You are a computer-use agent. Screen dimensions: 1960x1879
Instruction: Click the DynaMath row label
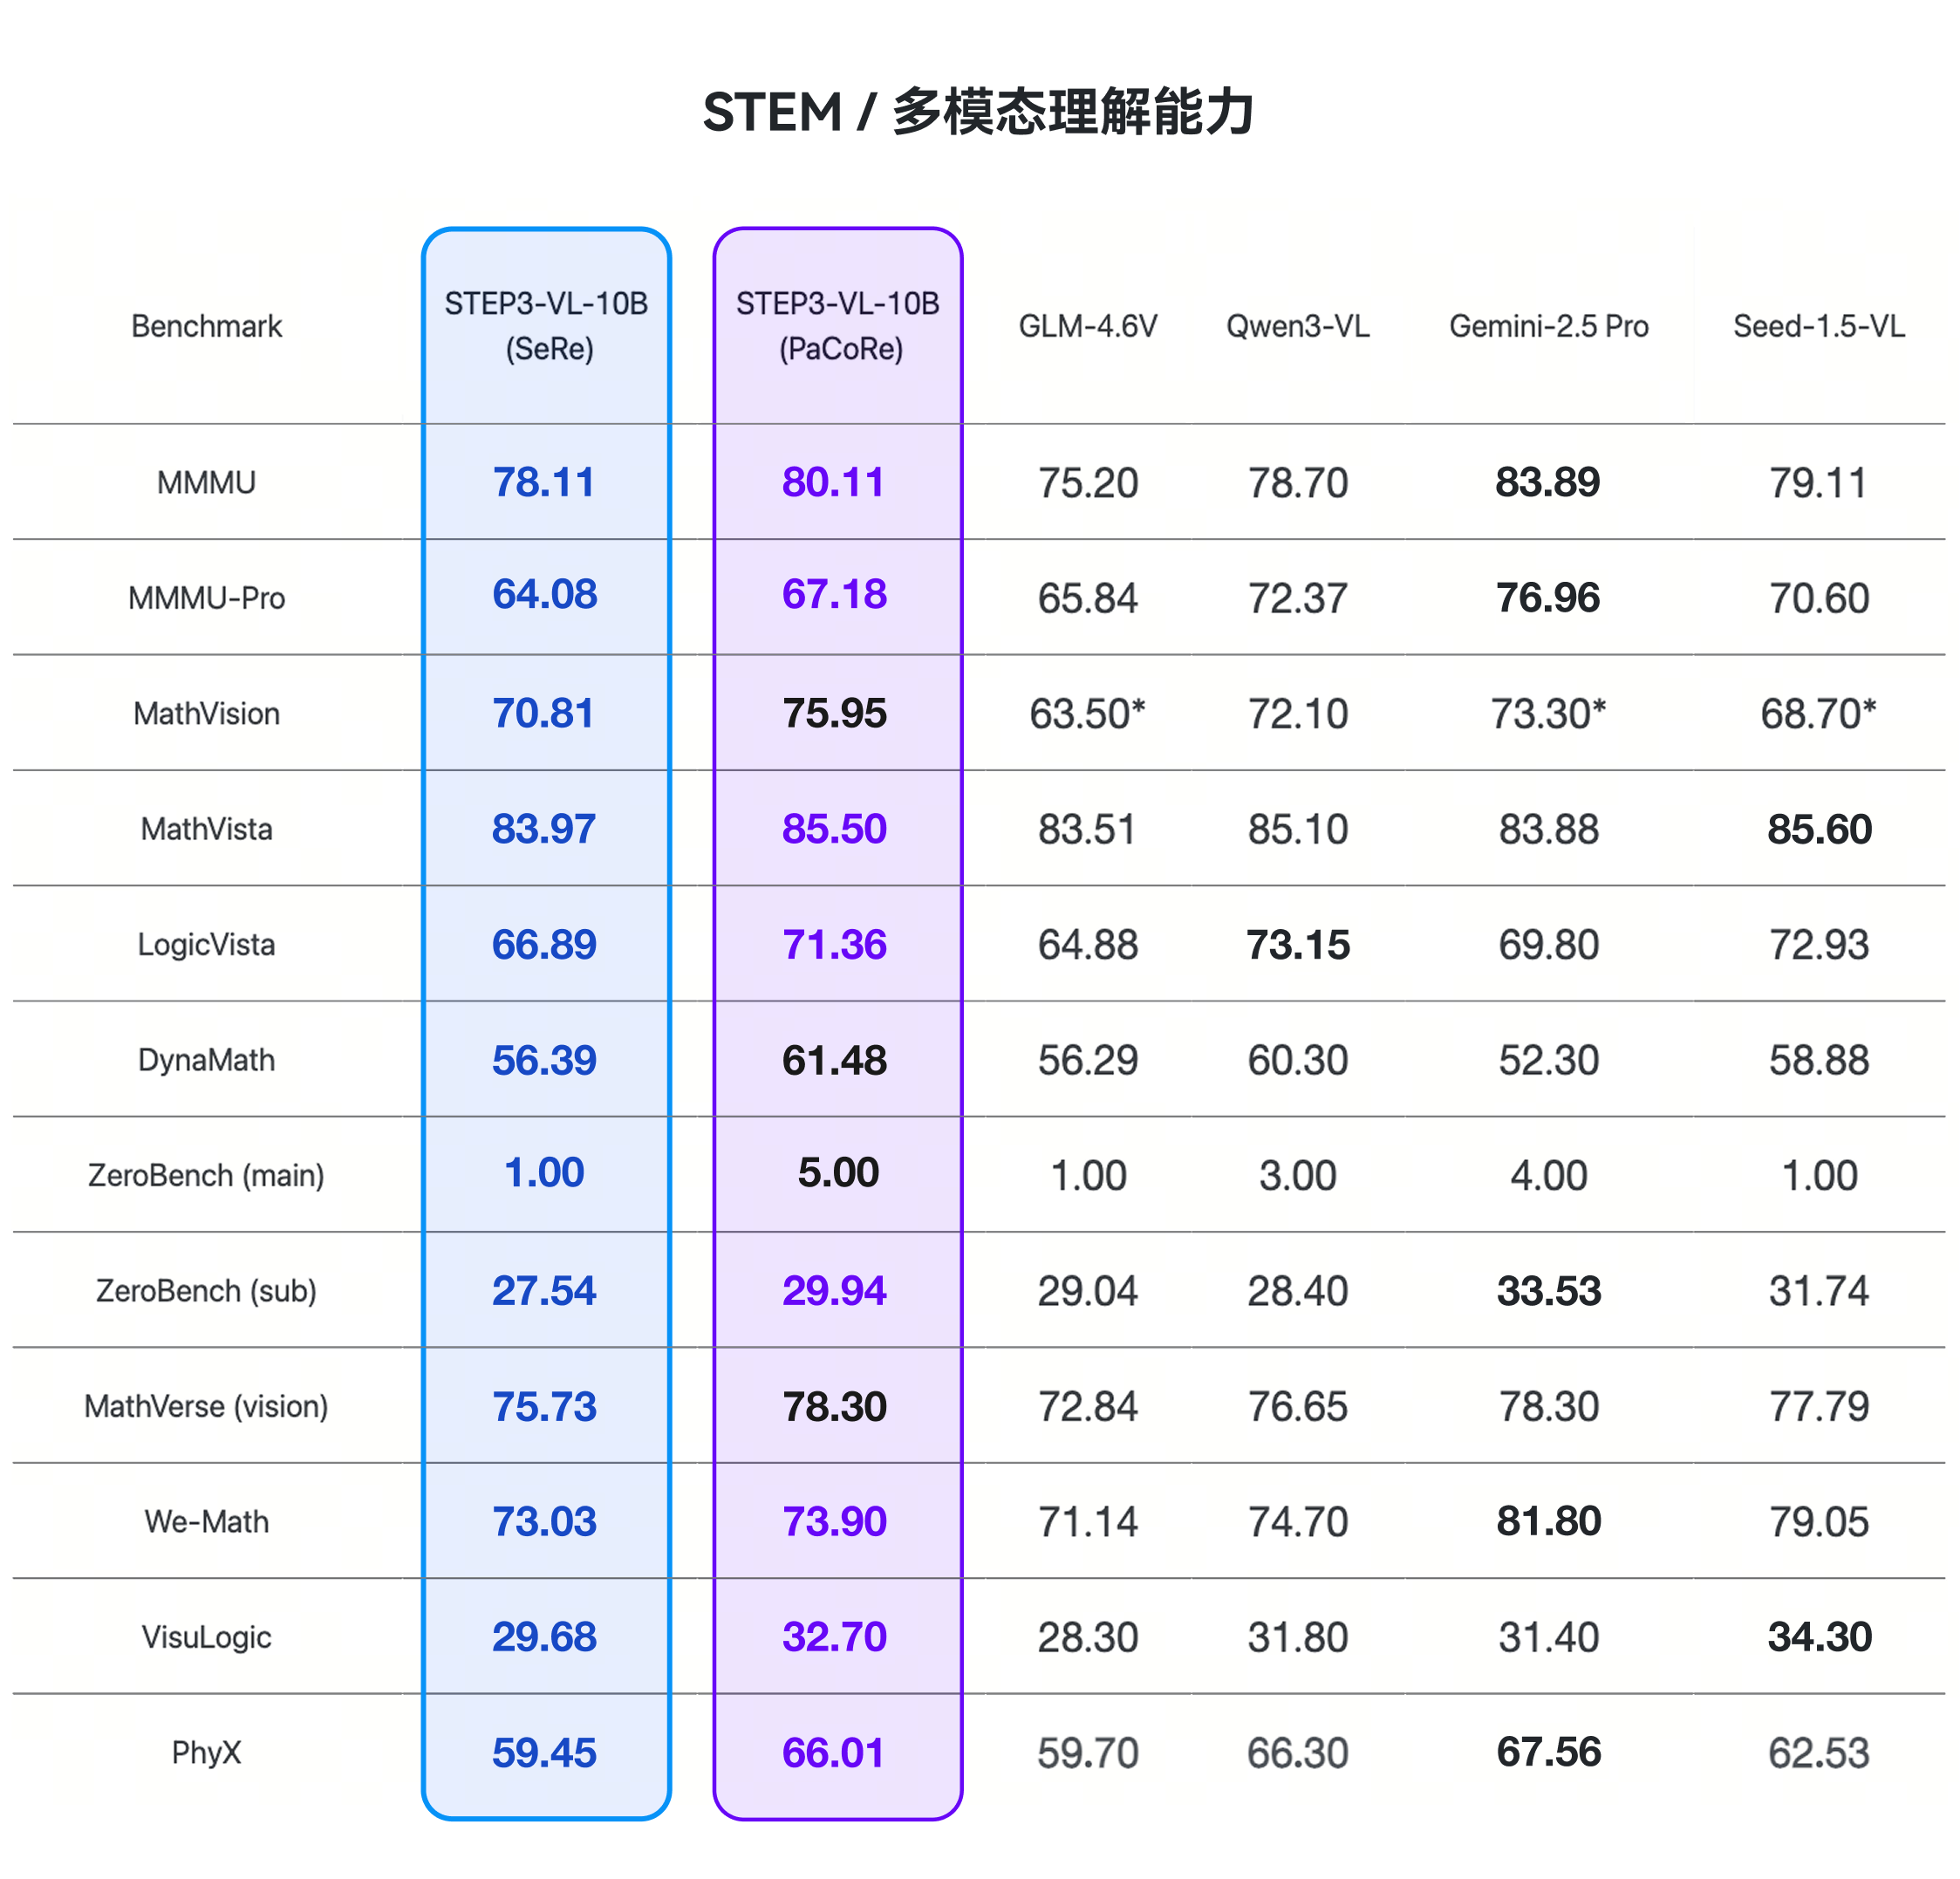206,1060
